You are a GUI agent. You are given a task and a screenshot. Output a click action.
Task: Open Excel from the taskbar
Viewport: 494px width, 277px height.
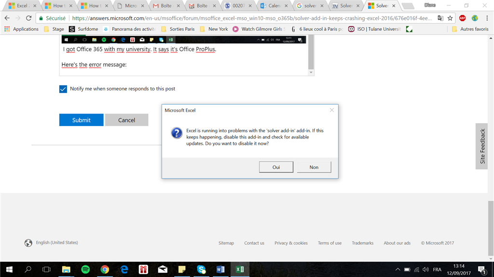pyautogui.click(x=240, y=269)
